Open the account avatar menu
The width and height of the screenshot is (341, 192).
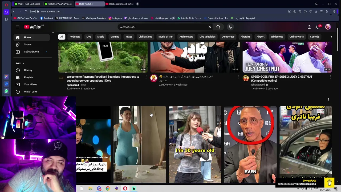click(x=328, y=27)
